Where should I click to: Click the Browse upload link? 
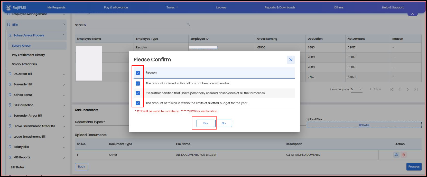coord(364,125)
